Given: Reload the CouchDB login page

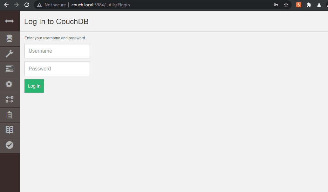Looking at the screenshot, I should tap(27, 5).
